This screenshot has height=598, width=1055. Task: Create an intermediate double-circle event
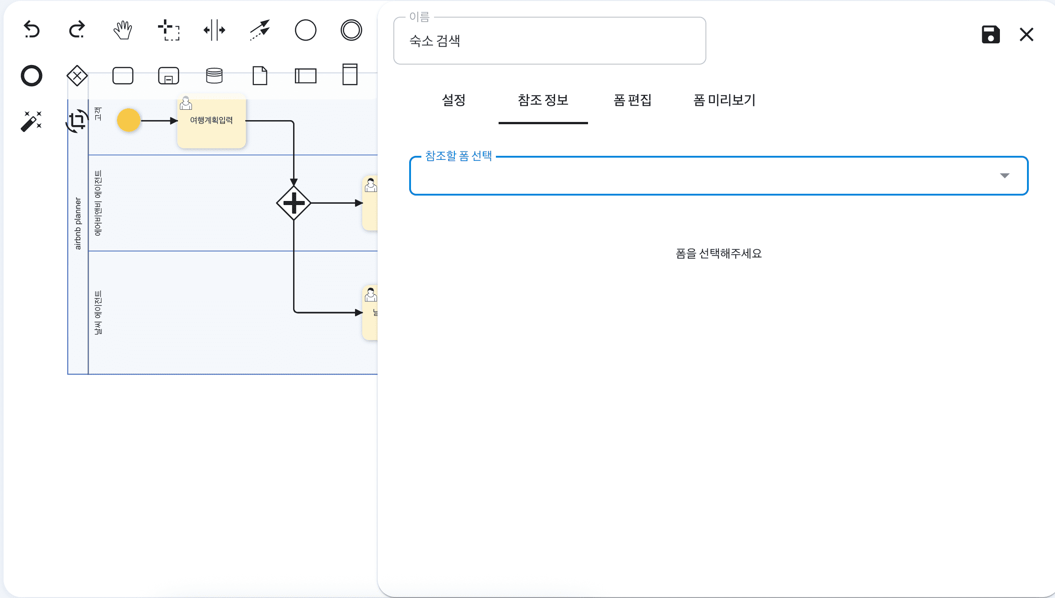[351, 30]
